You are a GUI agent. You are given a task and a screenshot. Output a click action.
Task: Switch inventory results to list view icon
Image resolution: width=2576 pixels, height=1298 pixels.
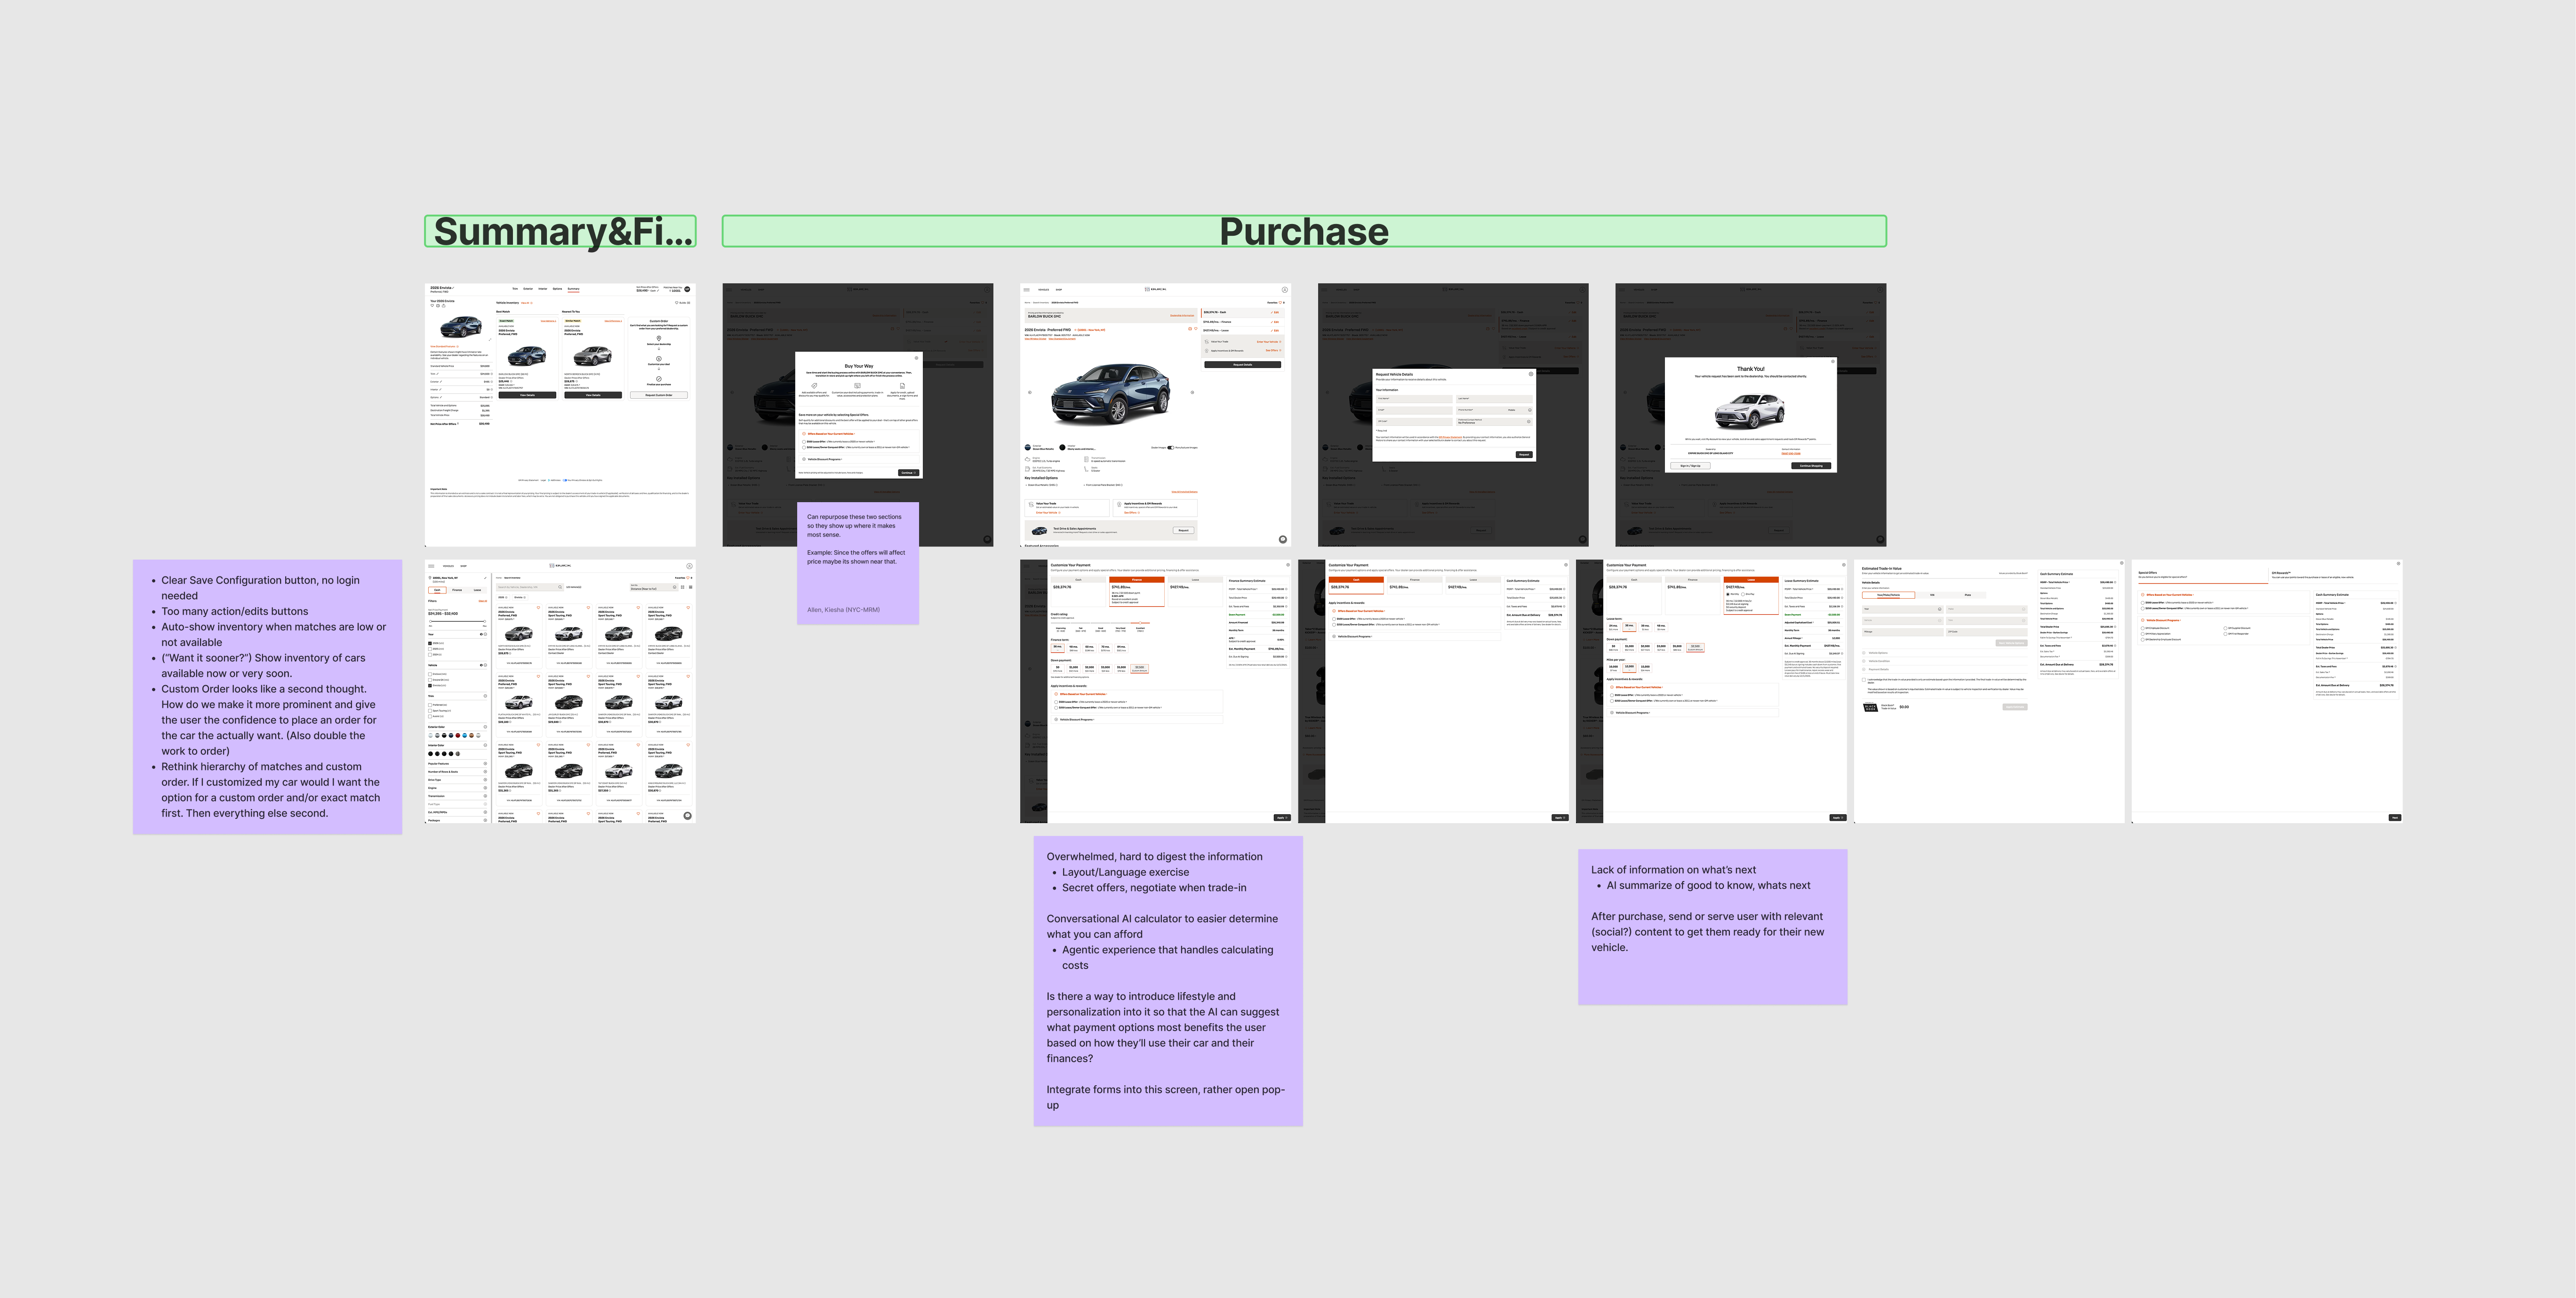pos(691,587)
